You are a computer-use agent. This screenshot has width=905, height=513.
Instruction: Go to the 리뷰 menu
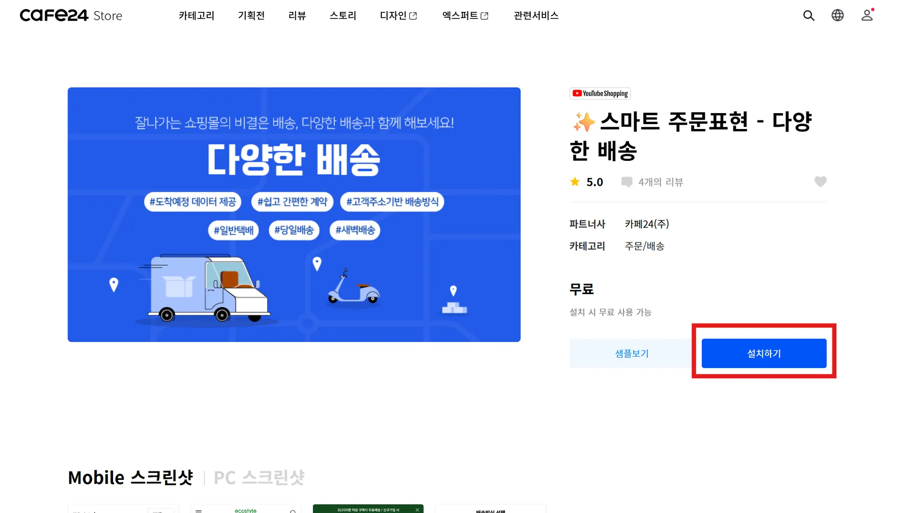pyautogui.click(x=297, y=15)
